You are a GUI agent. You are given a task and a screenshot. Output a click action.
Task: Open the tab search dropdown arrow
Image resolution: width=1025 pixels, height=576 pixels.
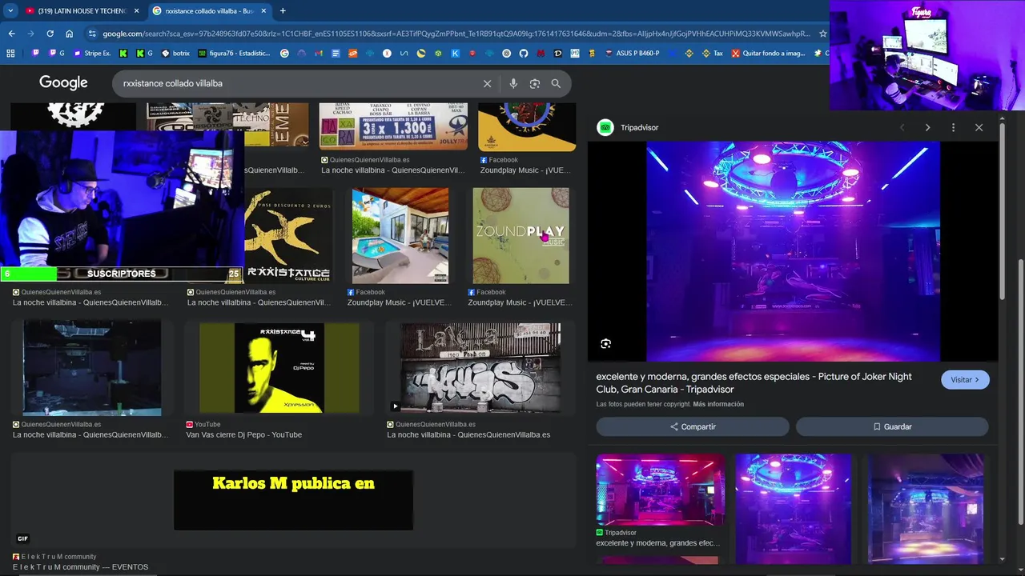click(10, 10)
